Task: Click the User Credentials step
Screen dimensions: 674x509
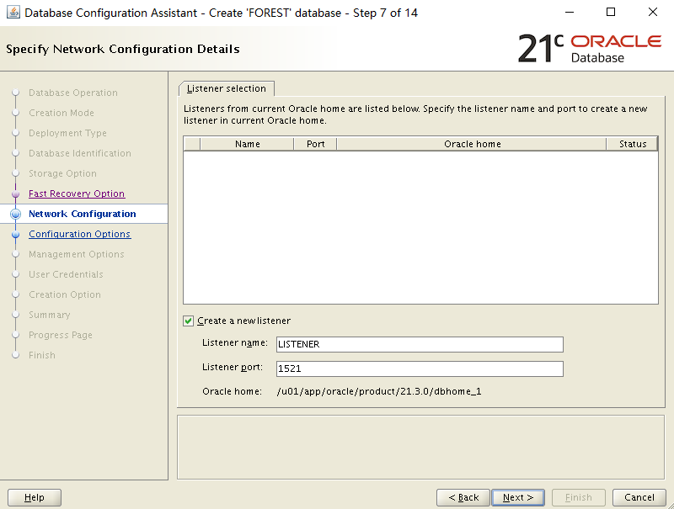Action: (66, 274)
